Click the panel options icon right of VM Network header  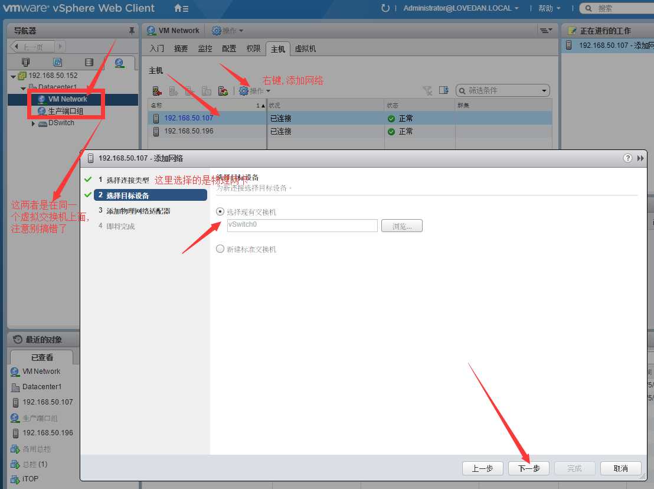coord(545,31)
